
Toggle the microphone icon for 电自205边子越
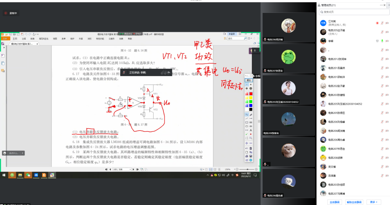(382, 32)
